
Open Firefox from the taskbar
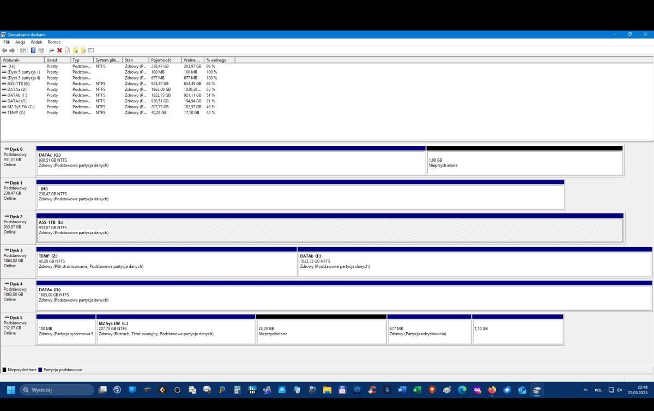492,390
